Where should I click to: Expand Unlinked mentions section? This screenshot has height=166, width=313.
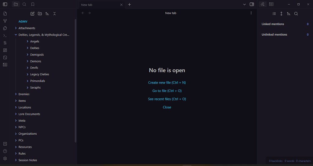(x=285, y=35)
